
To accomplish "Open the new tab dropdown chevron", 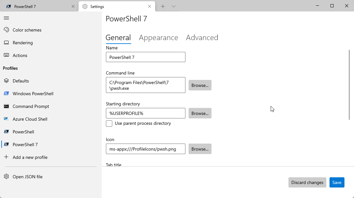I will [x=173, y=6].
